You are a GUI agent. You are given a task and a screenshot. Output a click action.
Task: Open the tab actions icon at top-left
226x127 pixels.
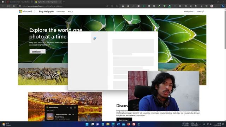(x=3, y=2)
